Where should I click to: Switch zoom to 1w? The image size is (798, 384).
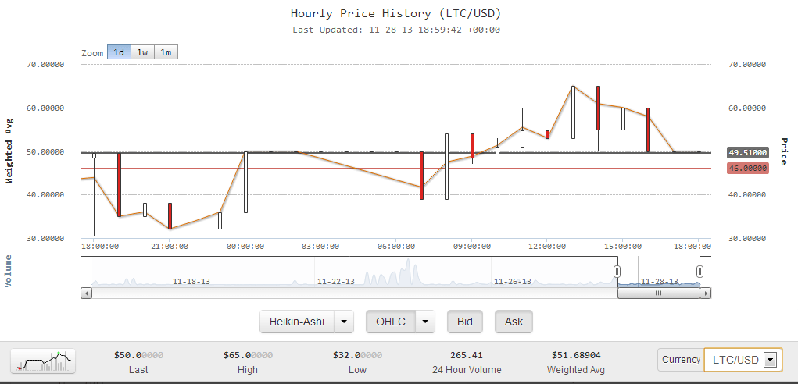pos(142,52)
